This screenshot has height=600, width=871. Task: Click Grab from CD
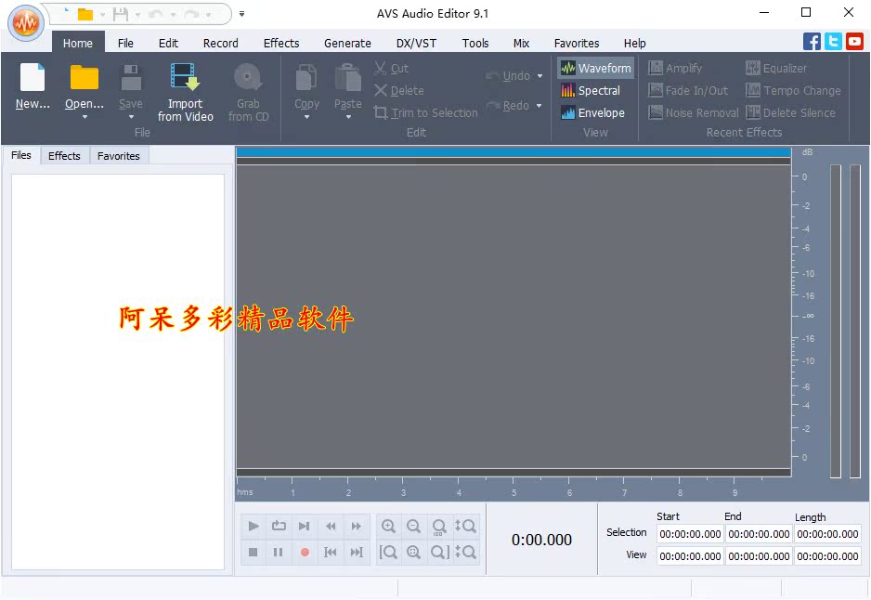tap(248, 92)
